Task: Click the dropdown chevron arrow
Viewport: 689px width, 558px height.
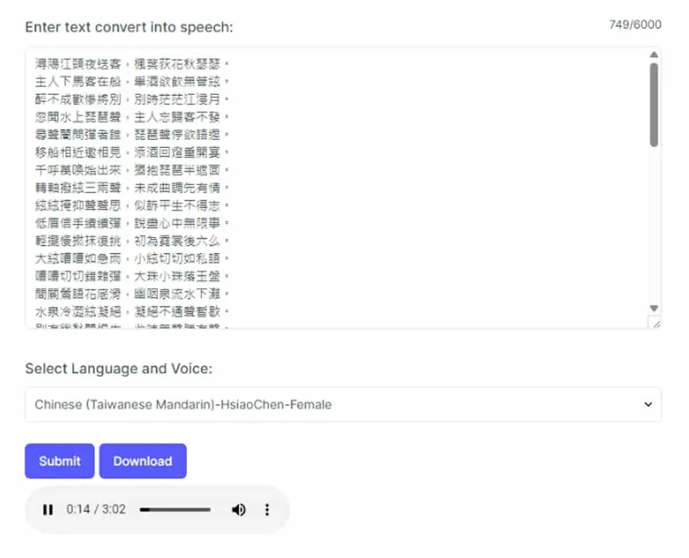Action: click(x=648, y=405)
